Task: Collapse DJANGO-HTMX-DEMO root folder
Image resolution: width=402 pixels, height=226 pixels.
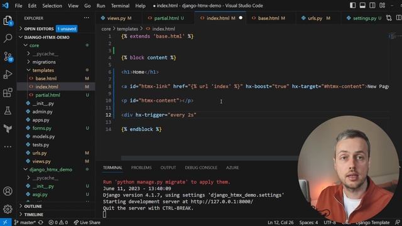Action: 56,37
